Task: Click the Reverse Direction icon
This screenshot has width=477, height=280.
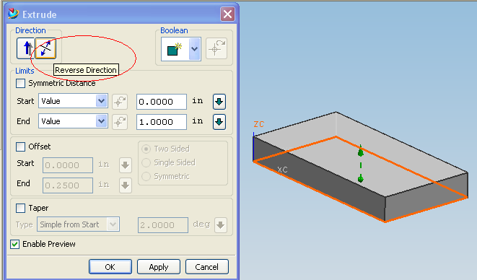Action: [x=45, y=48]
